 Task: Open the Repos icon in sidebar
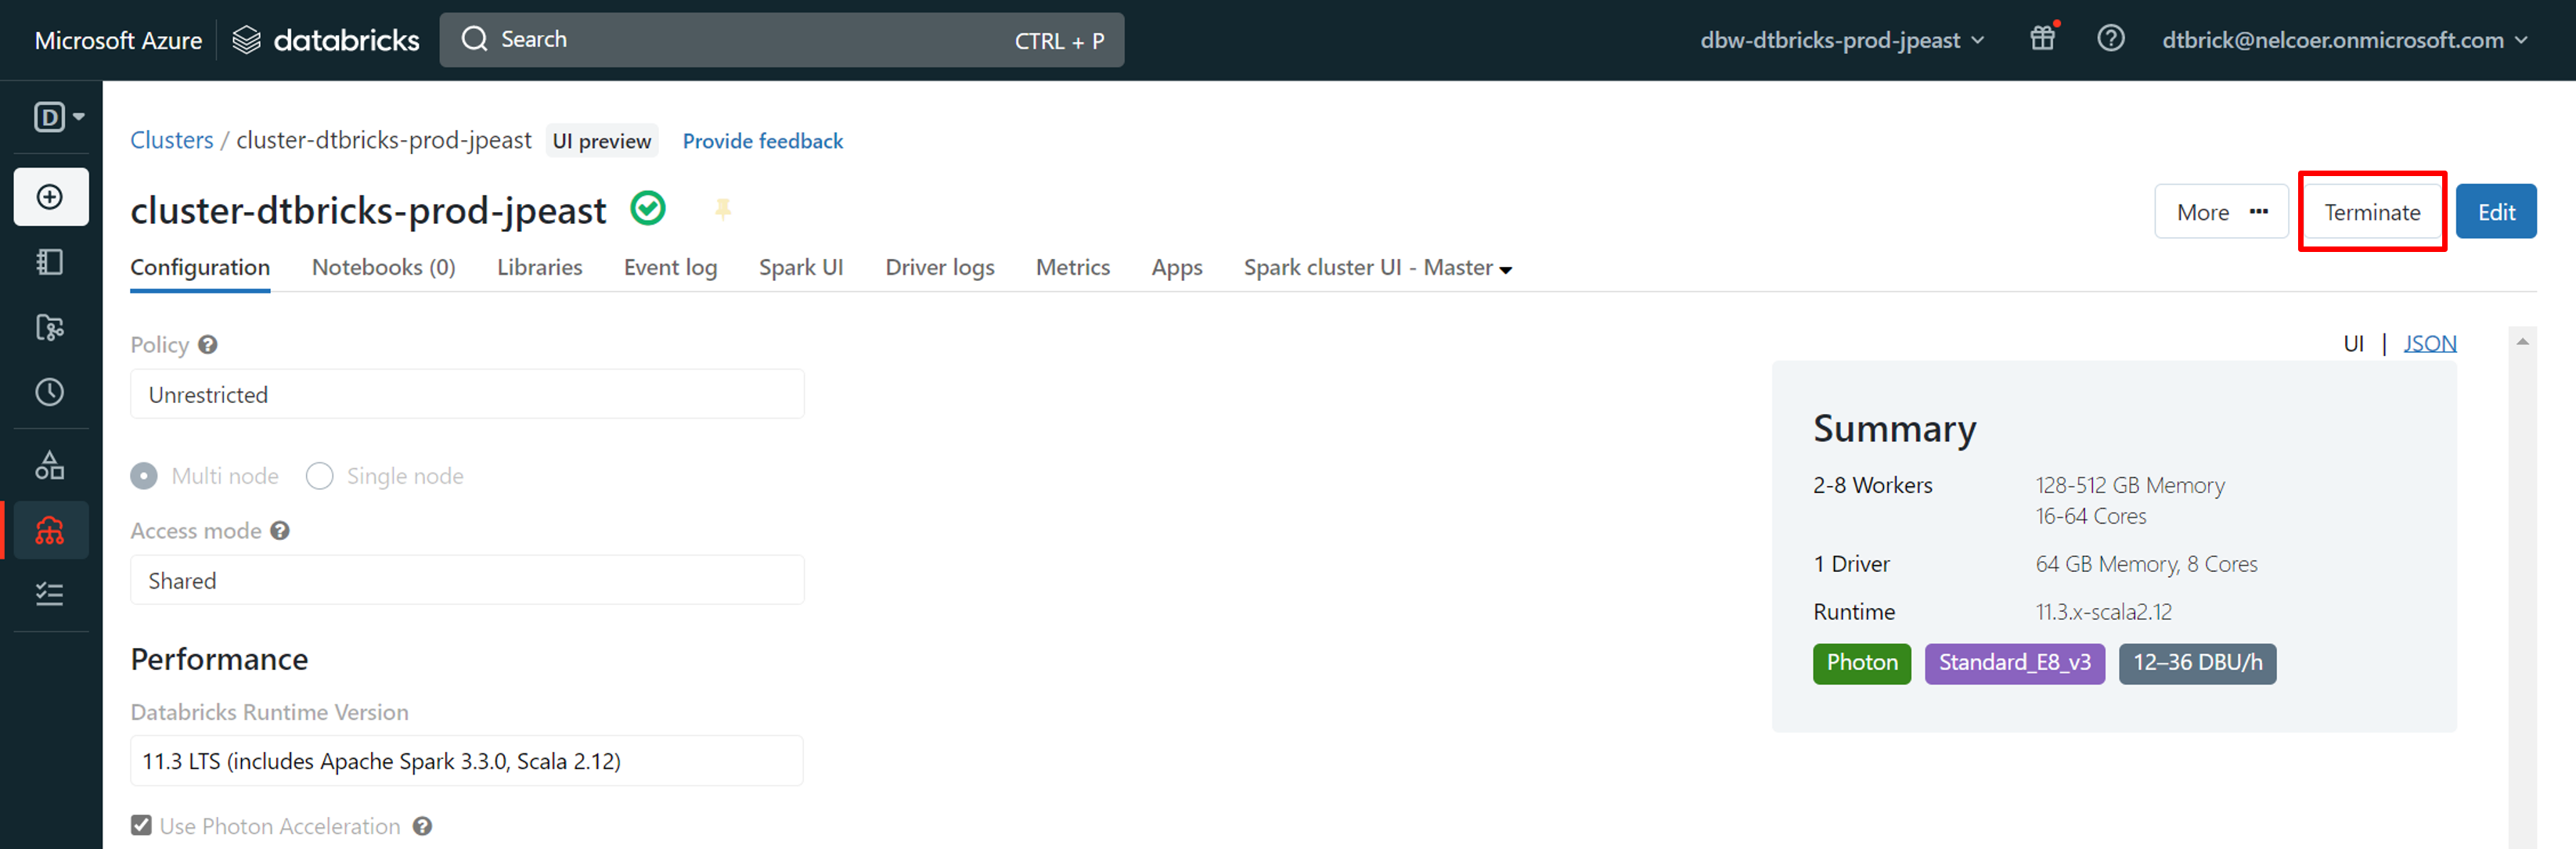pyautogui.click(x=50, y=328)
